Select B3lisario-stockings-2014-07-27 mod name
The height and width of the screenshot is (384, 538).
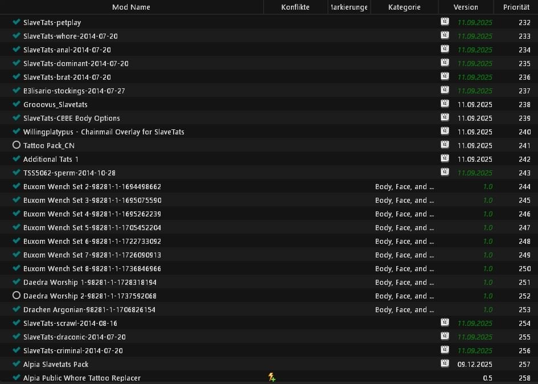[x=74, y=91]
